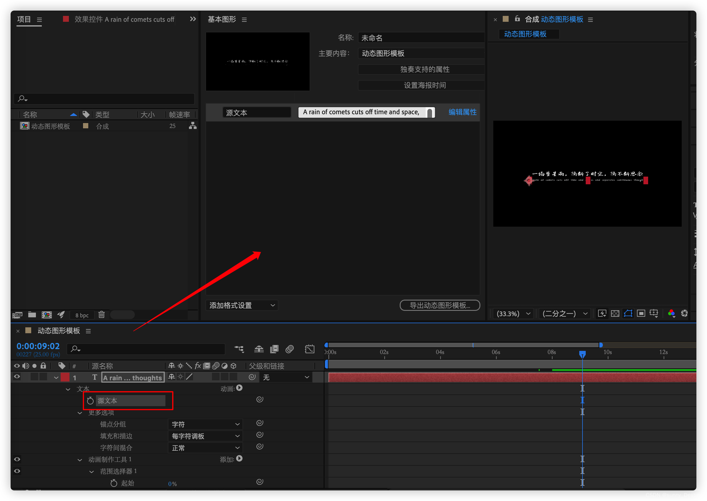This screenshot has width=707, height=501.
Task: Click the reset exposure icon in viewer
Action: coord(684,314)
